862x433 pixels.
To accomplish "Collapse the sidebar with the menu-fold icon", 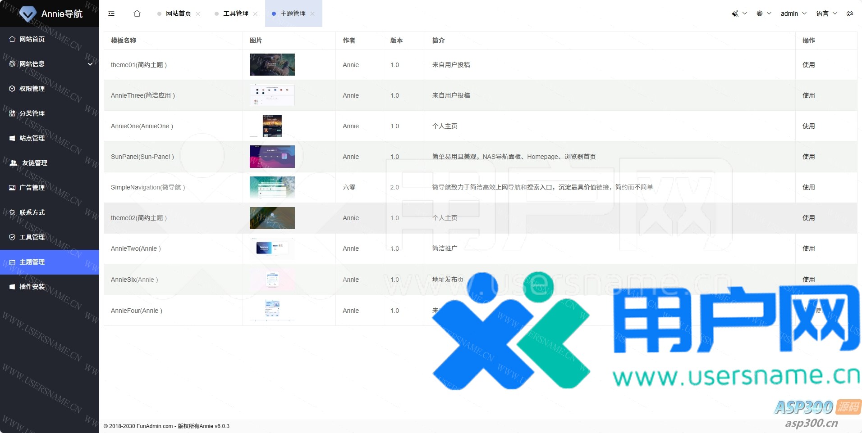I will coord(111,14).
